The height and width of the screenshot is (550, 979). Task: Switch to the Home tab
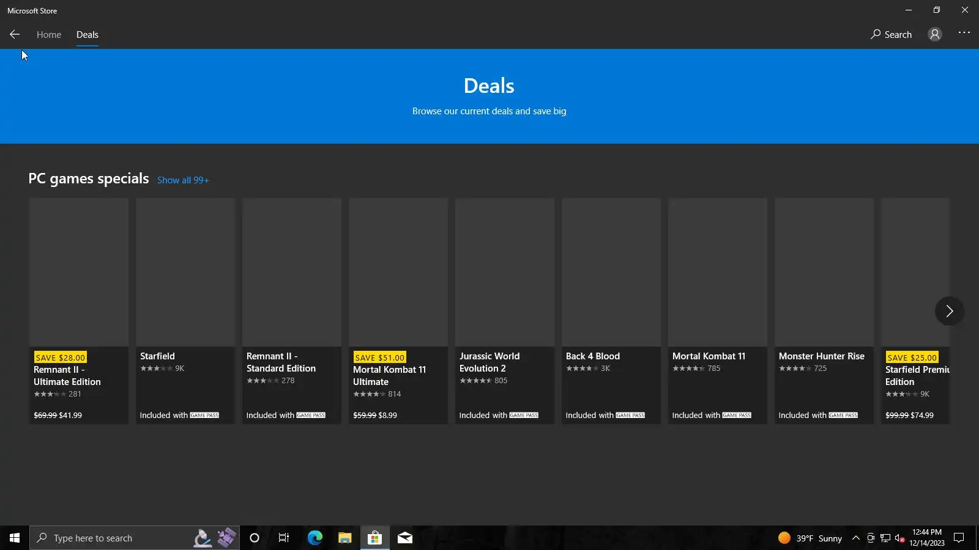pyautogui.click(x=49, y=35)
